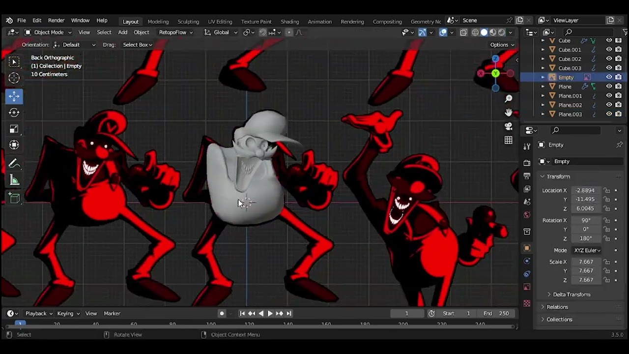Switch to the UV Editing workspace tab
The image size is (629, 354).
point(220,22)
